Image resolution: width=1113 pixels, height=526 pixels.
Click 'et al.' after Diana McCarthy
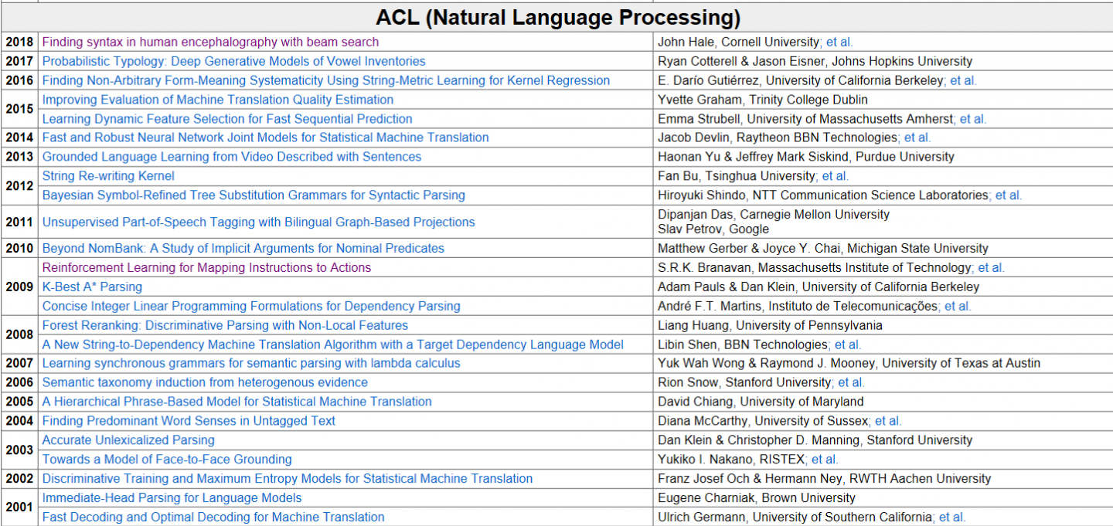point(888,421)
